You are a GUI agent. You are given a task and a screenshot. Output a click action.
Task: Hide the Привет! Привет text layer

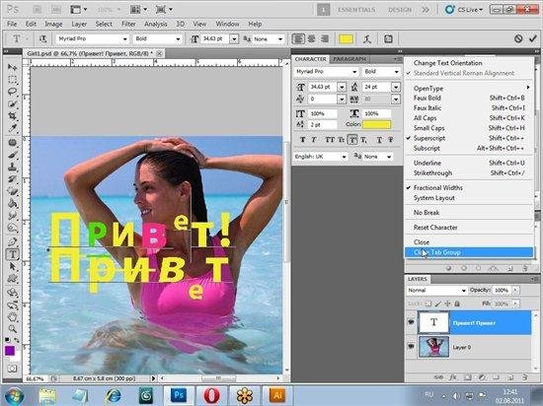point(411,322)
